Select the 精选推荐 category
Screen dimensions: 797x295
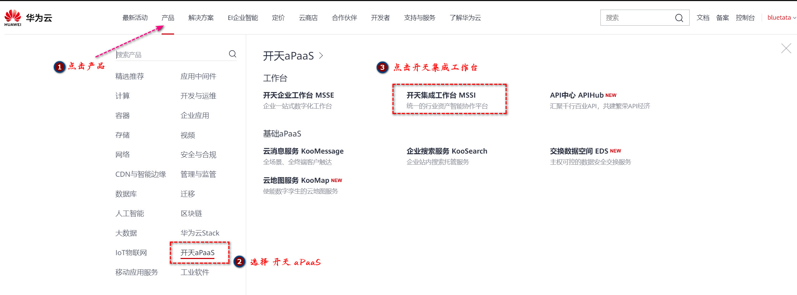(x=130, y=76)
